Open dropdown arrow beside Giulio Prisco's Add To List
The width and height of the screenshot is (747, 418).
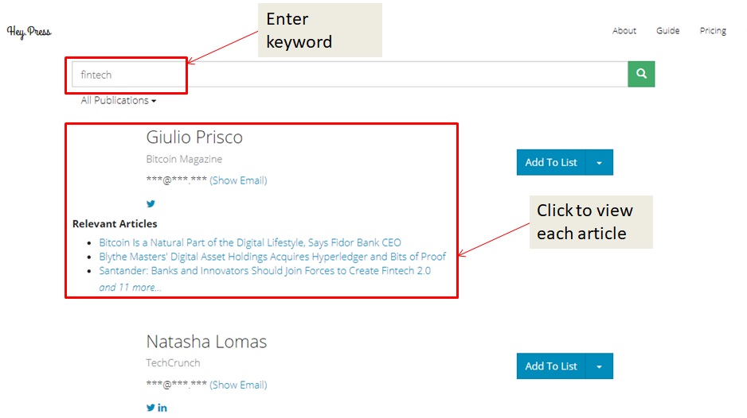coord(599,162)
